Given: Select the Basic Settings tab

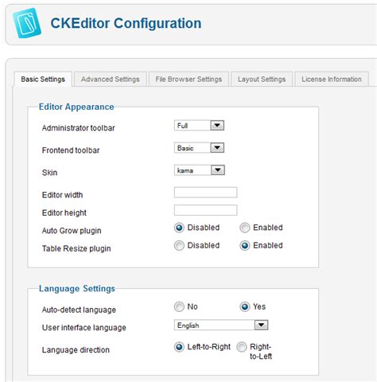Looking at the screenshot, I should [x=43, y=80].
